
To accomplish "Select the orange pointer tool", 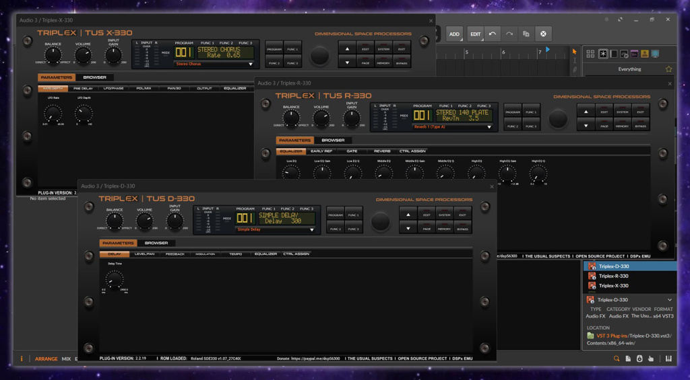I will click(574, 52).
